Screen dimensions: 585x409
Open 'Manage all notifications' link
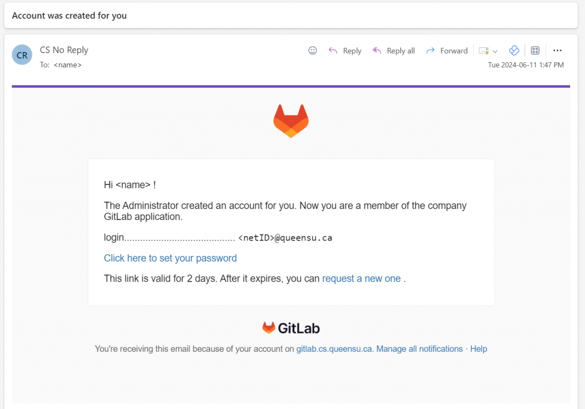click(419, 349)
